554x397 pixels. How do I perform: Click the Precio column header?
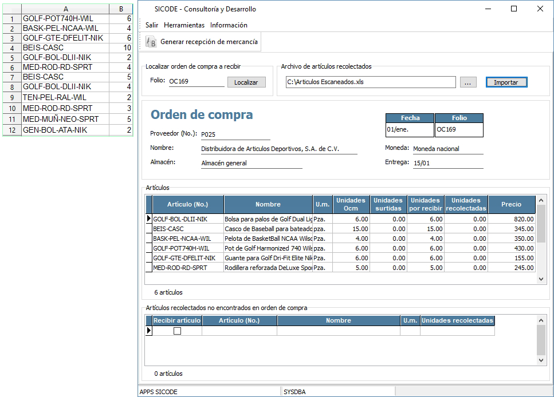coord(511,204)
